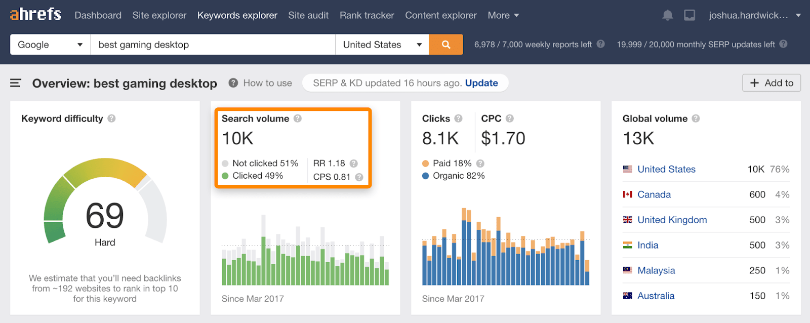Click the Search volume value 10K

[x=238, y=138]
